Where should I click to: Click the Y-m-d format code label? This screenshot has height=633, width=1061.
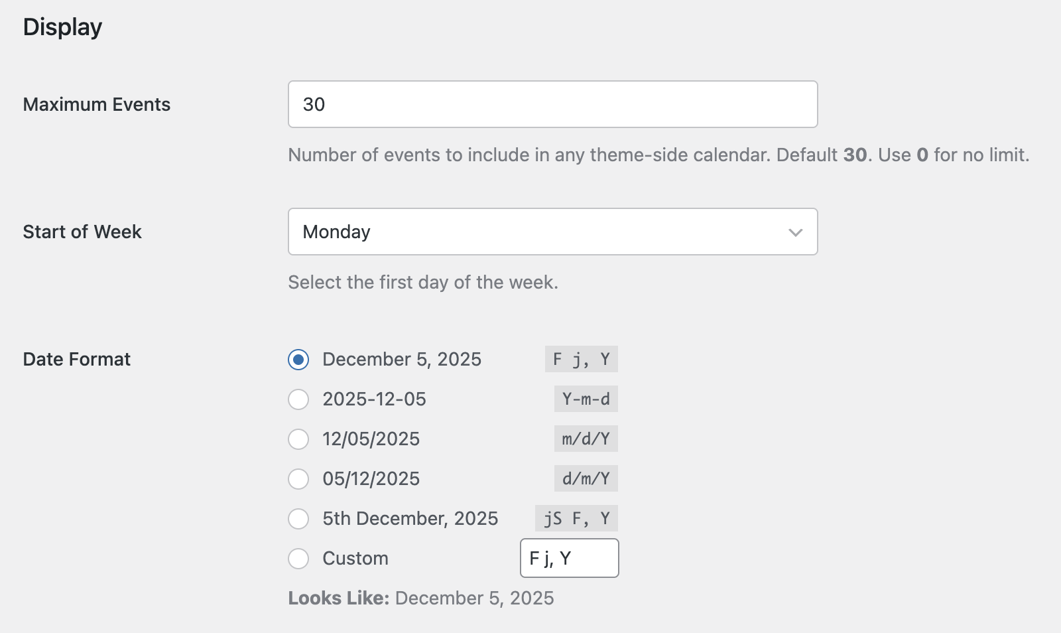coord(586,399)
